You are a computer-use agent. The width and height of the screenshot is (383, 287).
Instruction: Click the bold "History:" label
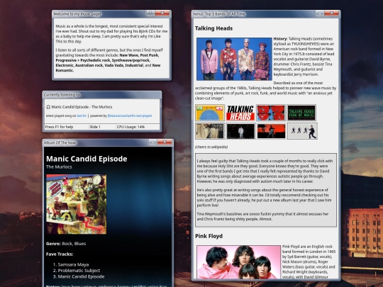(280, 38)
